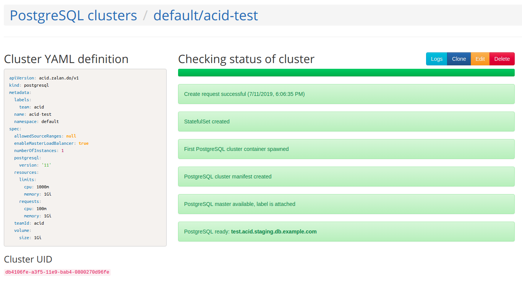Click the Logs button
Viewport: 522px width, 282px height.
click(436, 58)
